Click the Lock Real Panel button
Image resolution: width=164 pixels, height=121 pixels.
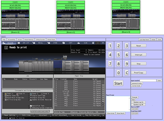(144, 39)
